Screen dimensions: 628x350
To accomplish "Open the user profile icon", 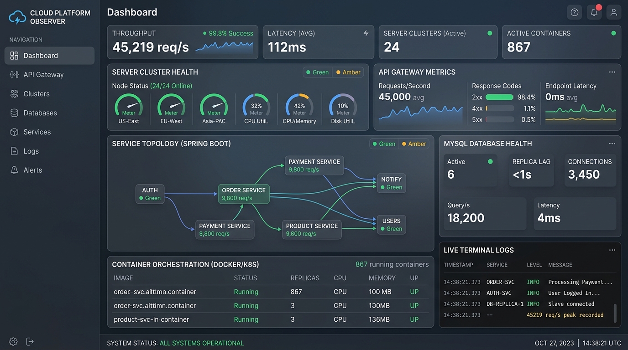I will pos(614,12).
